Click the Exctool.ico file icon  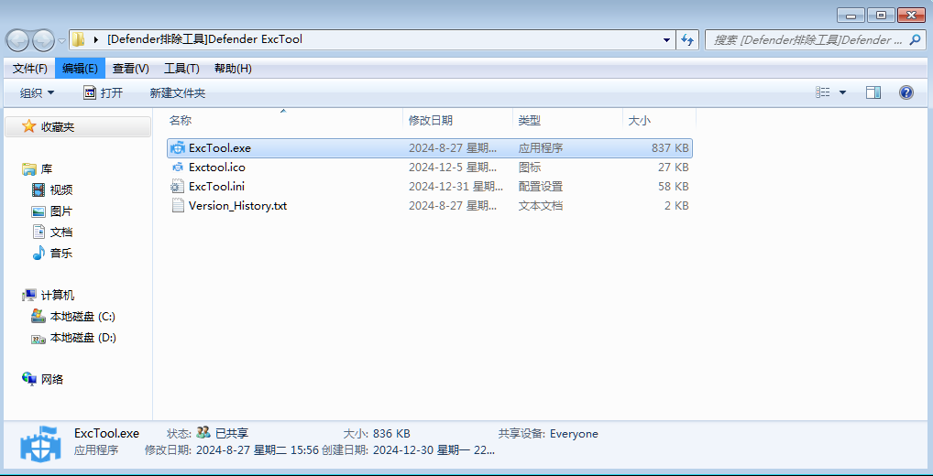pos(177,168)
